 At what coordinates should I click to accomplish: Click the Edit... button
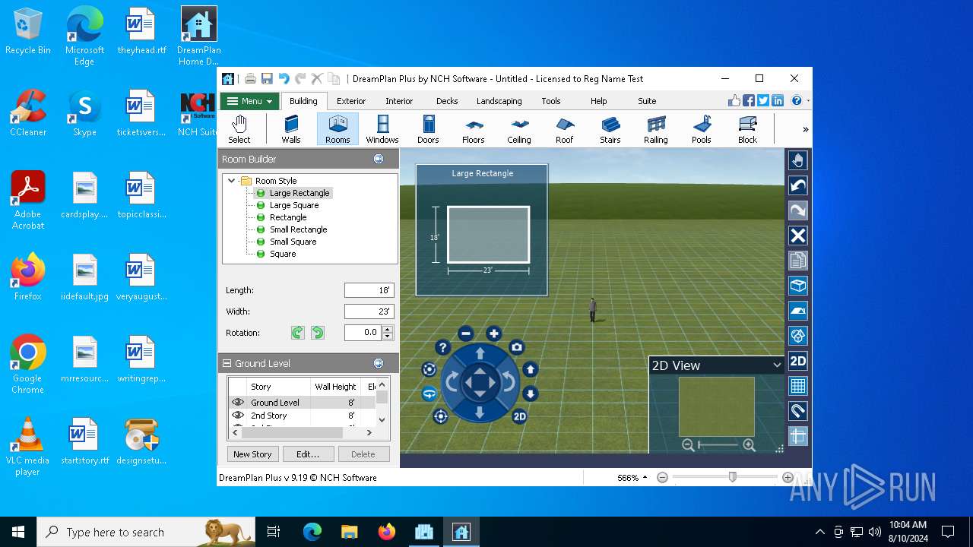(308, 454)
